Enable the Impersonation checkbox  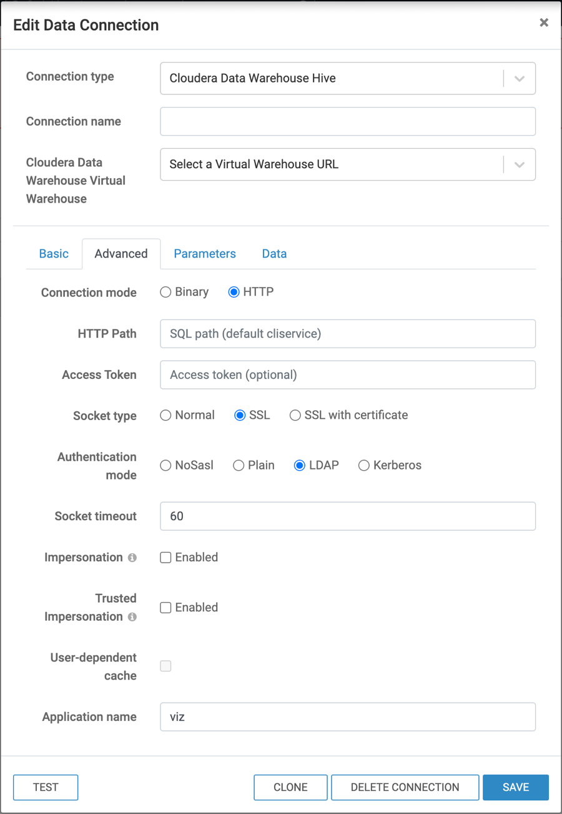tap(166, 558)
